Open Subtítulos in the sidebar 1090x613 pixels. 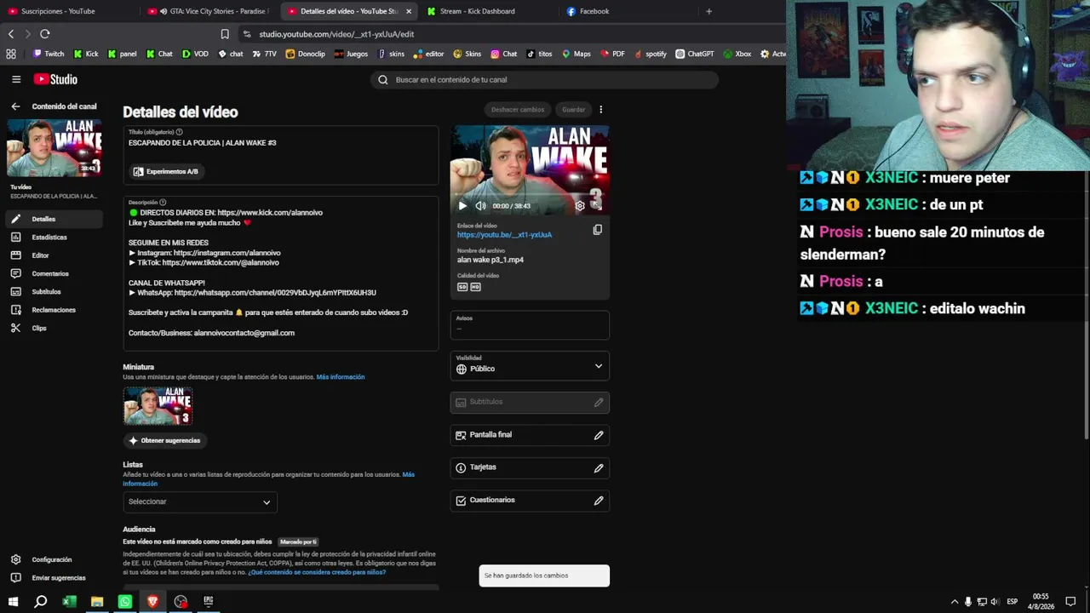(52, 292)
